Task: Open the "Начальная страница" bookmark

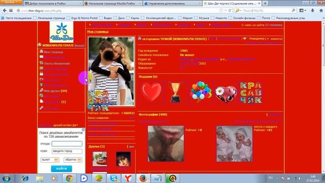Action: click(49, 18)
